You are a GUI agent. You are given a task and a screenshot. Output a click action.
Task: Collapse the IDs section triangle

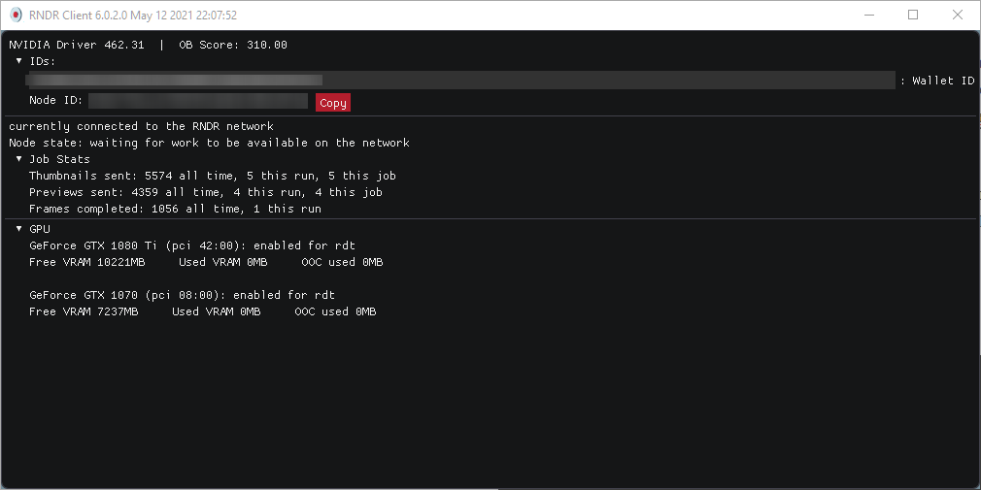tap(18, 61)
